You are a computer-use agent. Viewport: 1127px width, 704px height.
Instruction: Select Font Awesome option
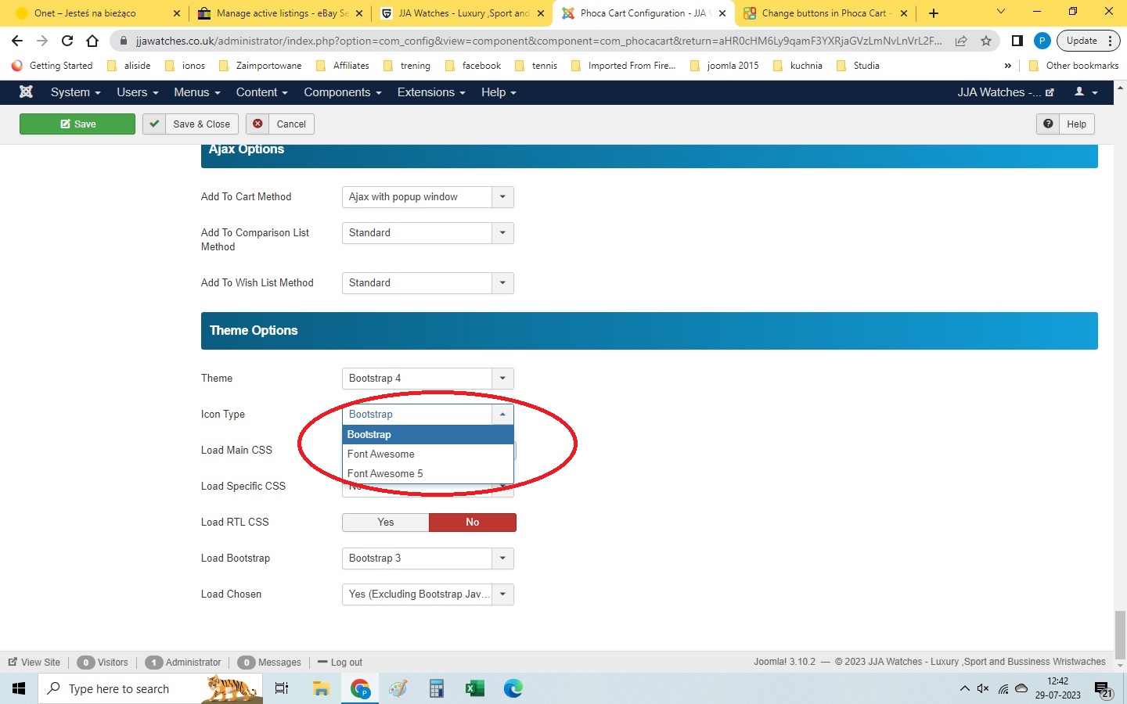click(428, 454)
